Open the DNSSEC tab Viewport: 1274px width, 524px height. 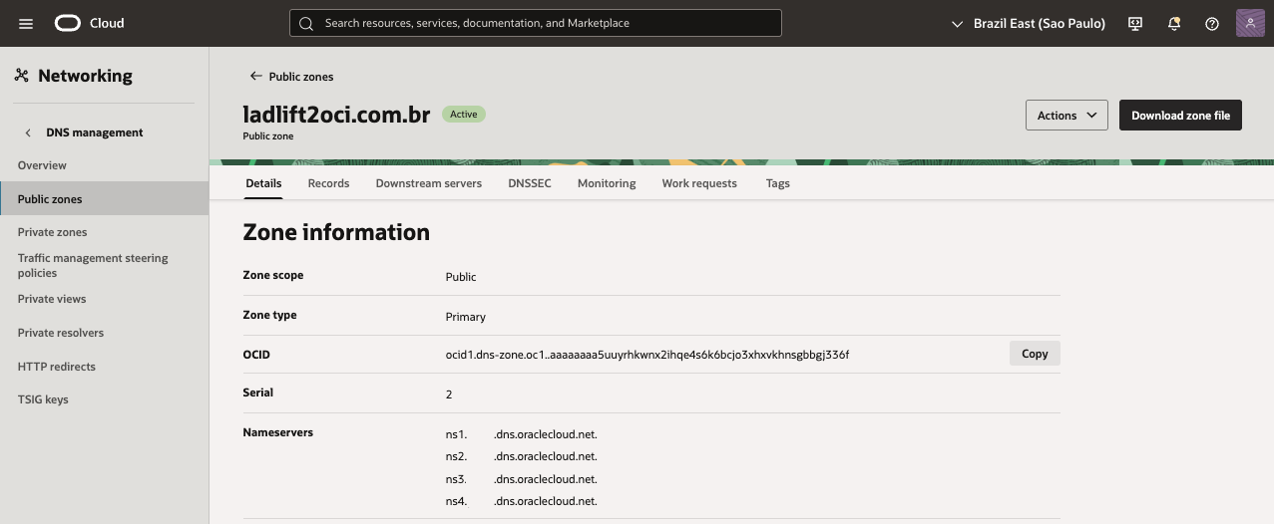tap(529, 183)
